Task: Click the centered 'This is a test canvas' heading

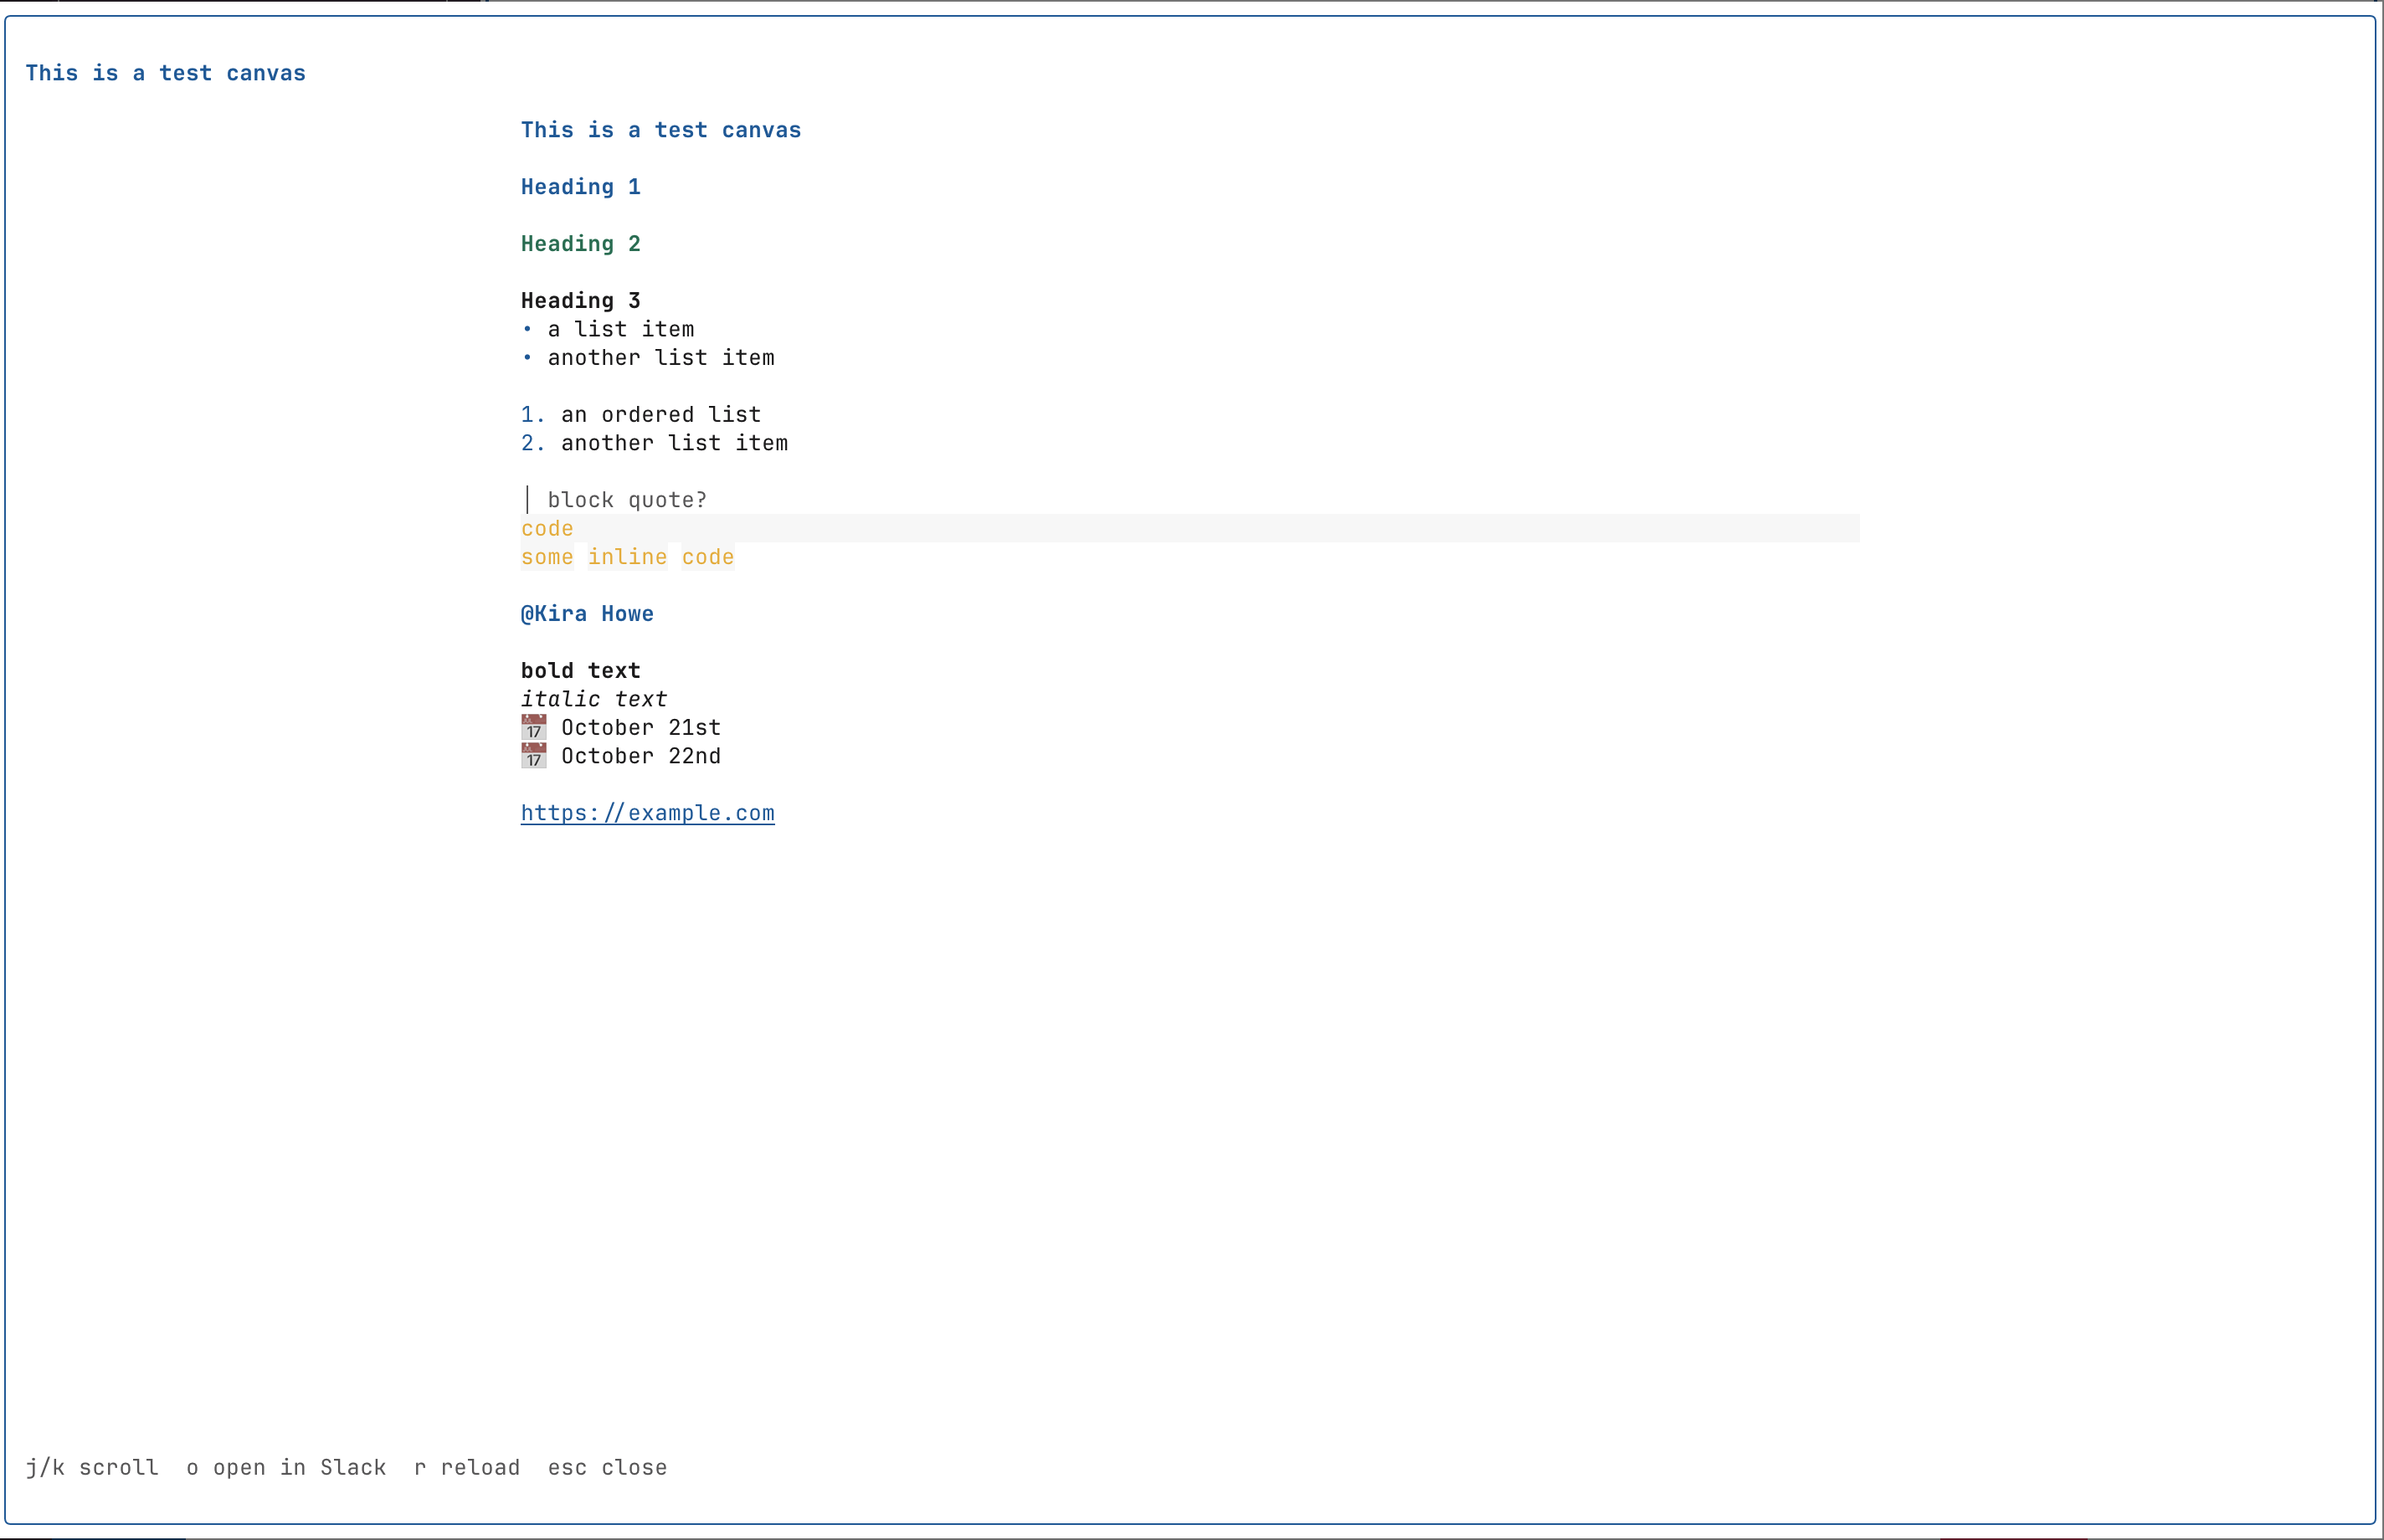Action: tap(661, 130)
